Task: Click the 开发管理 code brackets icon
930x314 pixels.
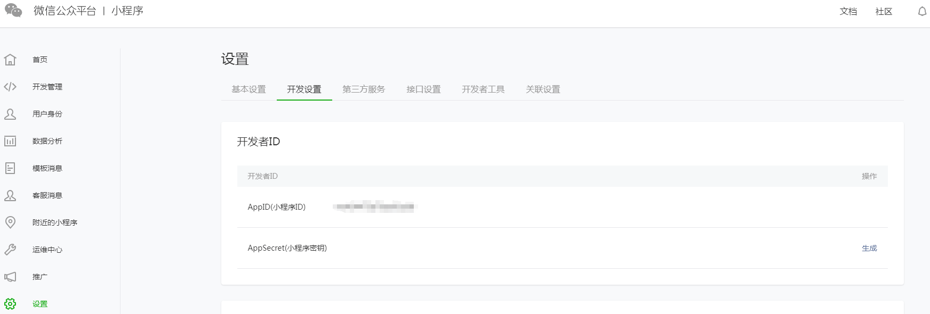Action: pyautogui.click(x=10, y=87)
